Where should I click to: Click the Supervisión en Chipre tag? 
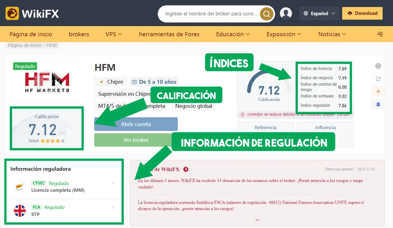(x=125, y=94)
